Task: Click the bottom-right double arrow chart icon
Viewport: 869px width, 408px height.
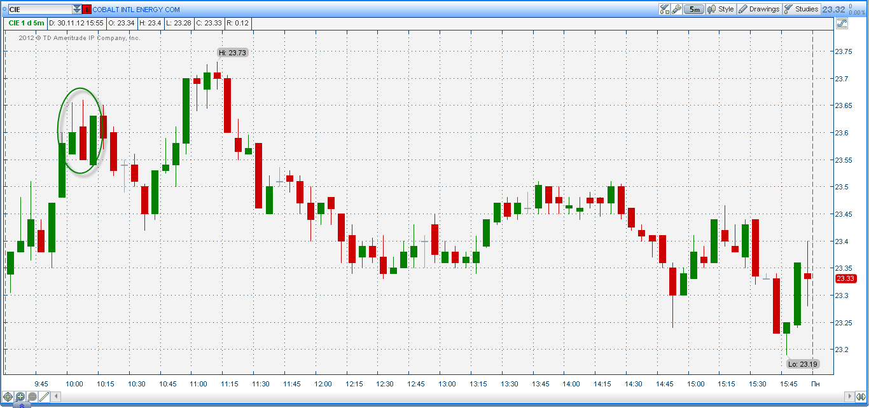Action: click(860, 397)
